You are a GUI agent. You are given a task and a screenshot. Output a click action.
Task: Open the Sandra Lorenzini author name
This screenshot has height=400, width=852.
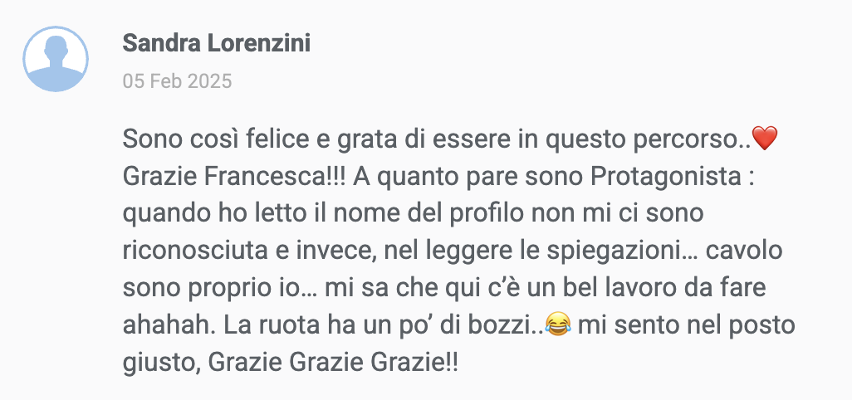tap(216, 43)
